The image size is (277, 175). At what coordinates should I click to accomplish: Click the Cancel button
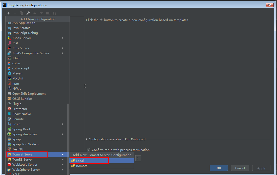pos(240,168)
